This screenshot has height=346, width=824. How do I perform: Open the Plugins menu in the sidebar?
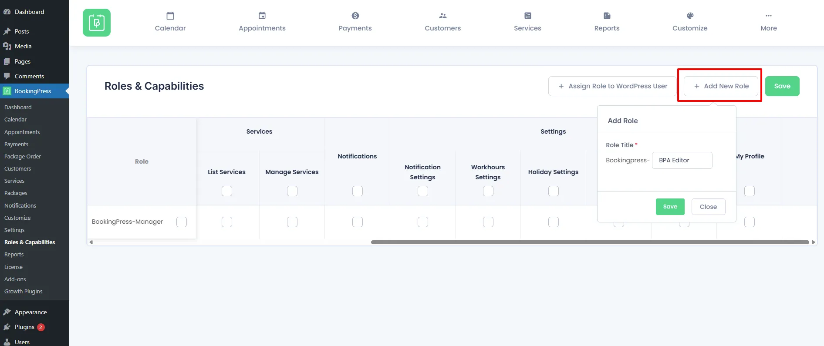(24, 327)
